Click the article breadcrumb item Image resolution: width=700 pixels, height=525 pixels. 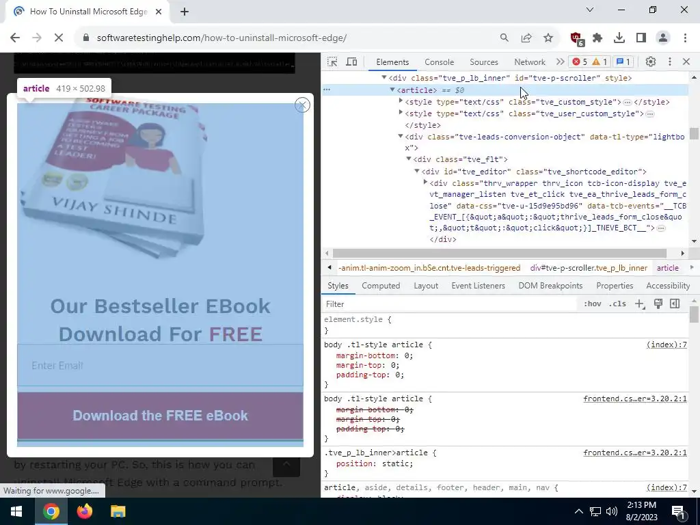[668, 268]
